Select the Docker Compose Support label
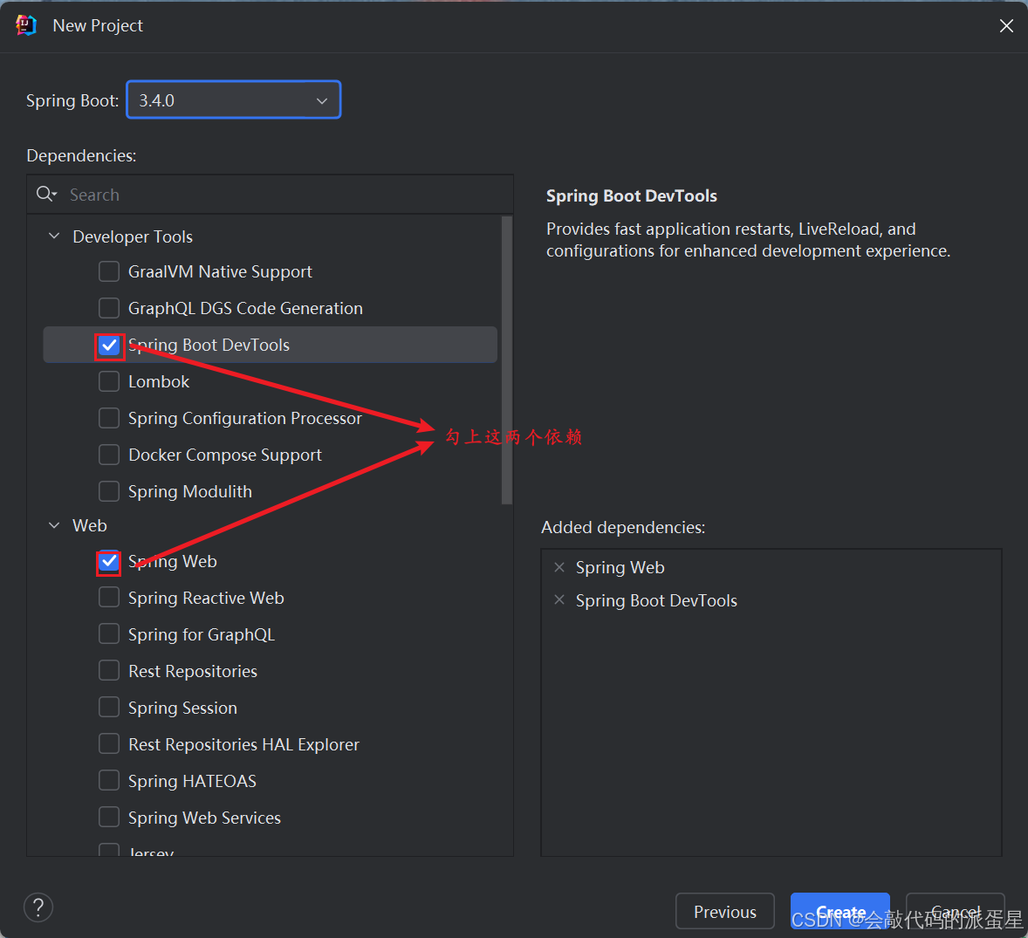The height and width of the screenshot is (938, 1028). click(225, 455)
